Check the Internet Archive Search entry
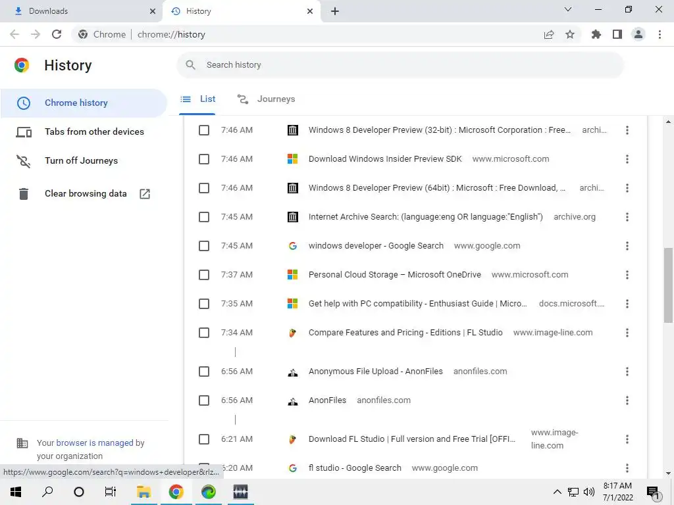The width and height of the screenshot is (674, 505). coord(204,217)
